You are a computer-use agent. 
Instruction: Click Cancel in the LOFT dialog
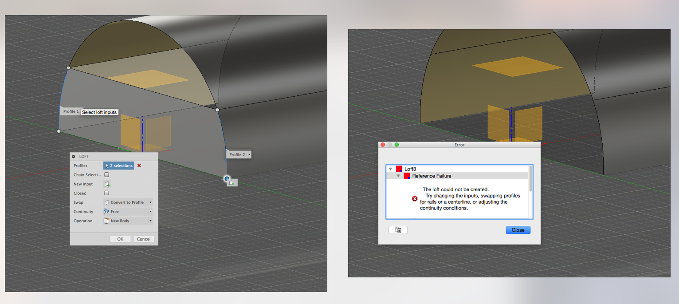[144, 239]
